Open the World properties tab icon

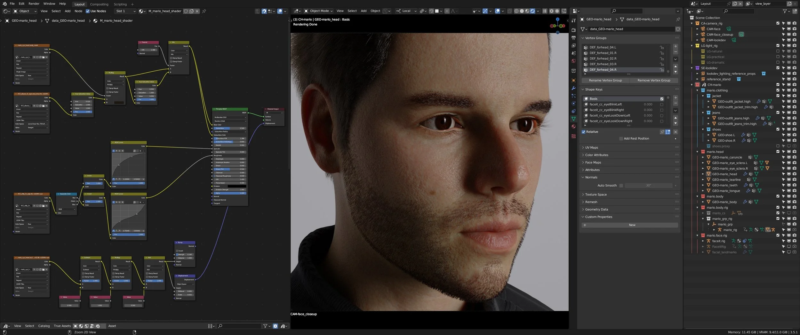[573, 61]
